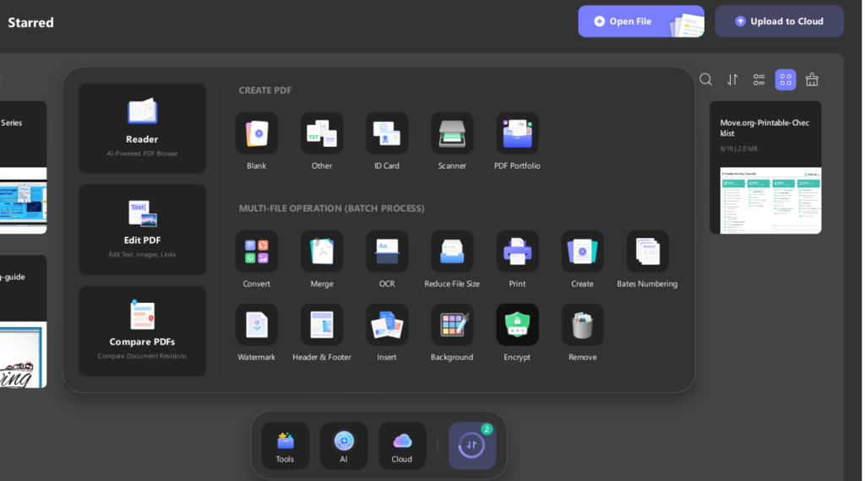Choose the Reduce File Size tool
The image size is (865, 481).
tap(452, 252)
